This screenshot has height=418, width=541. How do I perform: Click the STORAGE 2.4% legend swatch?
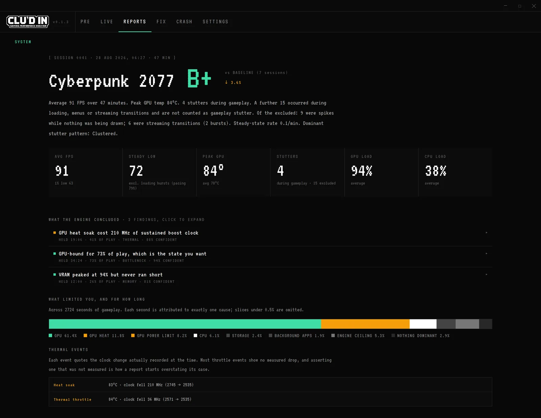tap(228, 336)
